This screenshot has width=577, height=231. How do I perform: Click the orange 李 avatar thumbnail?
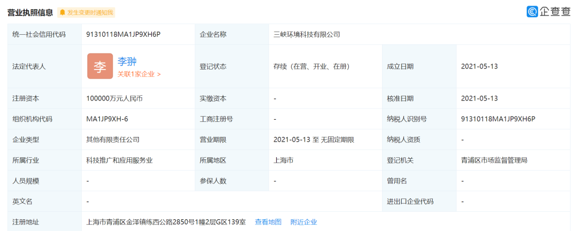pos(100,66)
